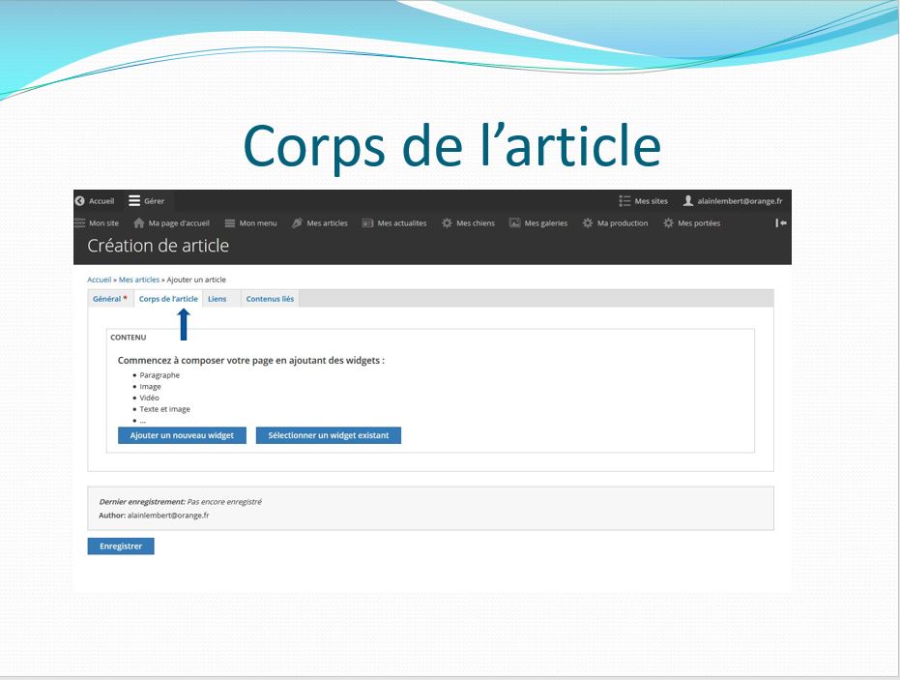Collapse the toolbar using the right-edge arrow icon
This screenshot has height=680, width=900.
[781, 223]
